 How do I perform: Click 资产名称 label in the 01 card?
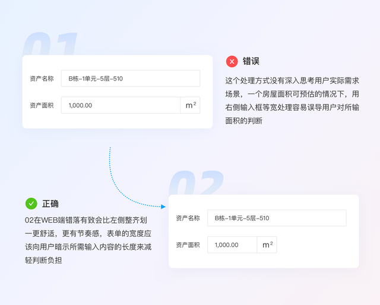pyautogui.click(x=42, y=79)
